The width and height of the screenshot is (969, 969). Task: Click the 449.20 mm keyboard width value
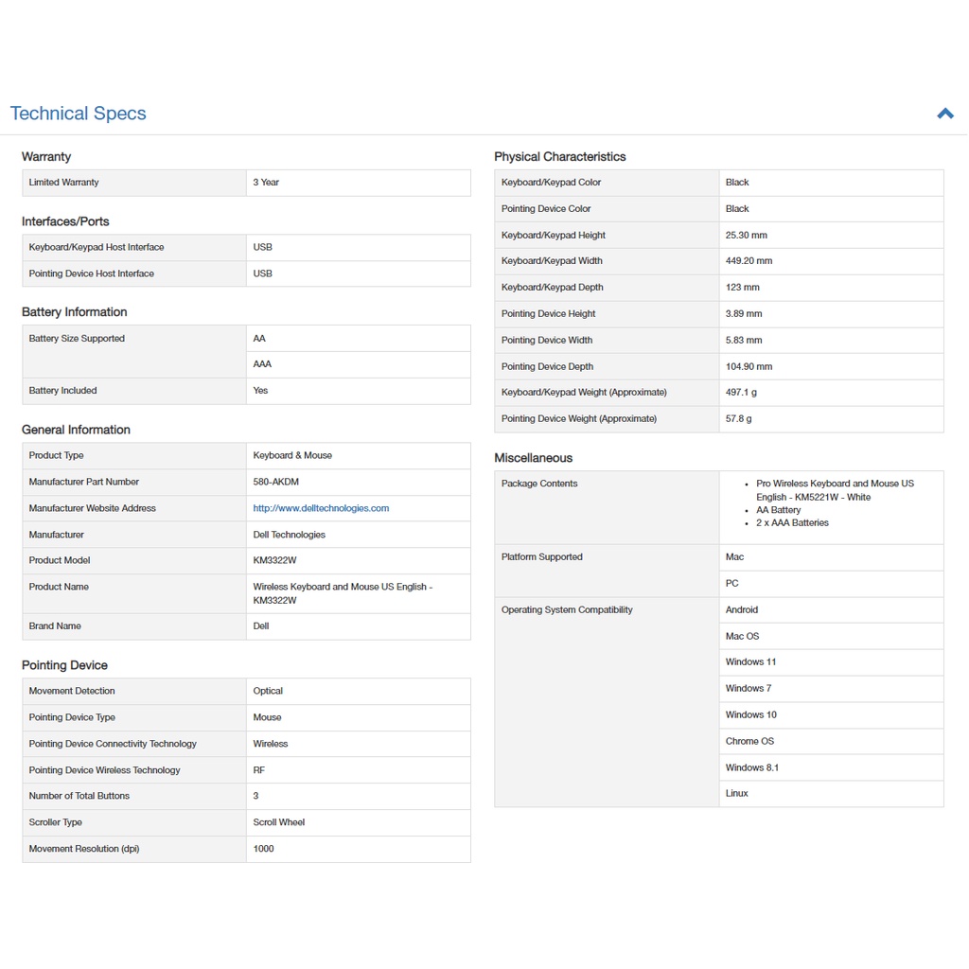749,261
